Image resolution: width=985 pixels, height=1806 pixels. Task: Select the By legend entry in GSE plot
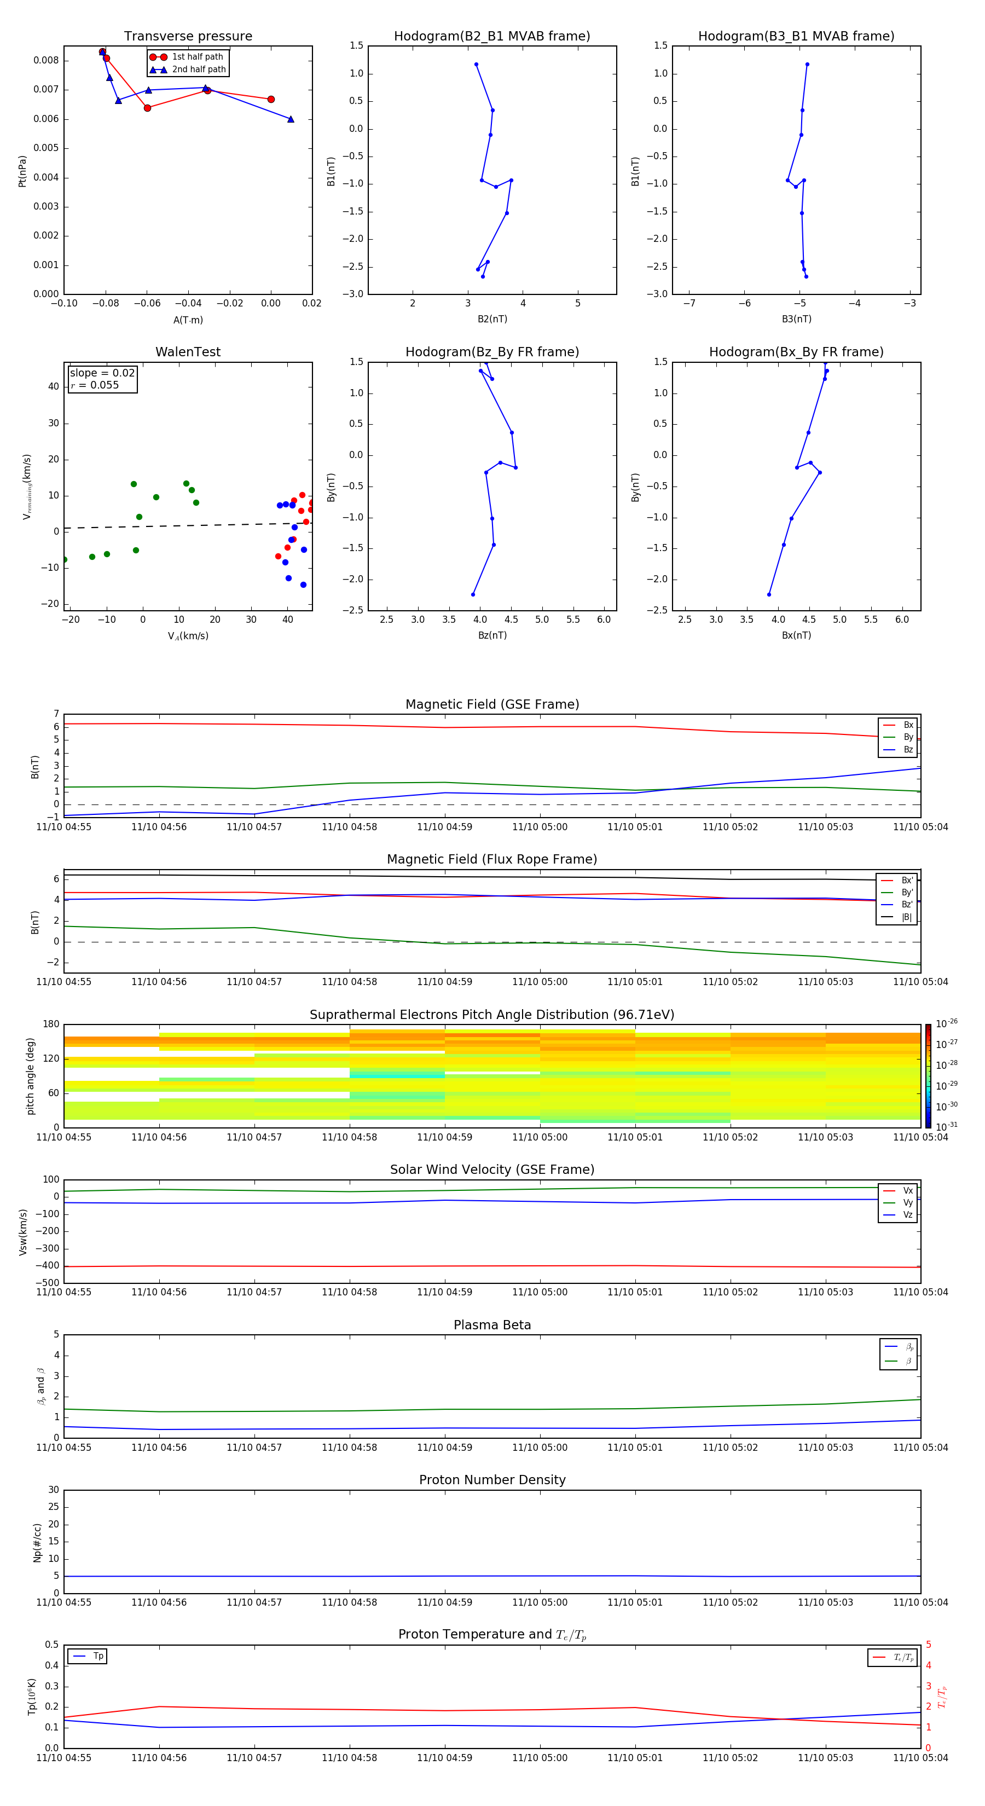pyautogui.click(x=898, y=737)
